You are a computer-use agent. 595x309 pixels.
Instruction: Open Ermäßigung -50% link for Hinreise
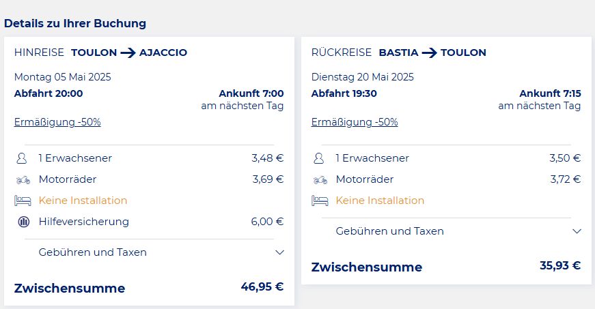(x=57, y=122)
